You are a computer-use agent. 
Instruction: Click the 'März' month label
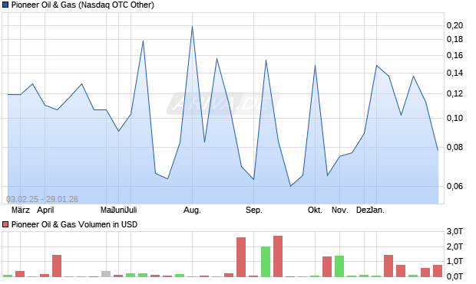(20, 210)
